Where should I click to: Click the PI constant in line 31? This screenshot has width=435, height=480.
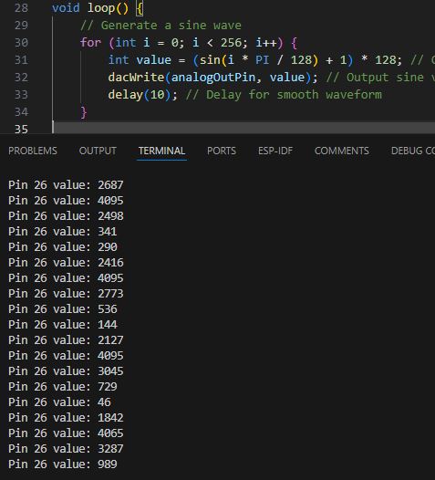click(262, 59)
